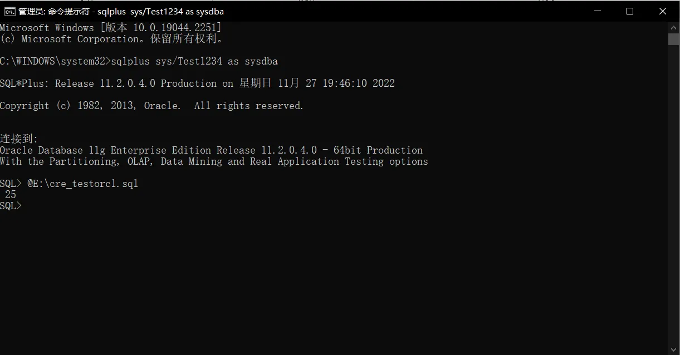The height and width of the screenshot is (355, 680).
Task: Open the command prompt system menu icon
Action: (9, 11)
